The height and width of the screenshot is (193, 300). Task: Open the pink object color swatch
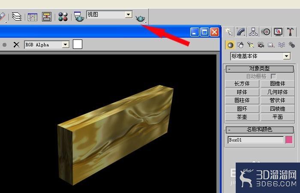289,140
